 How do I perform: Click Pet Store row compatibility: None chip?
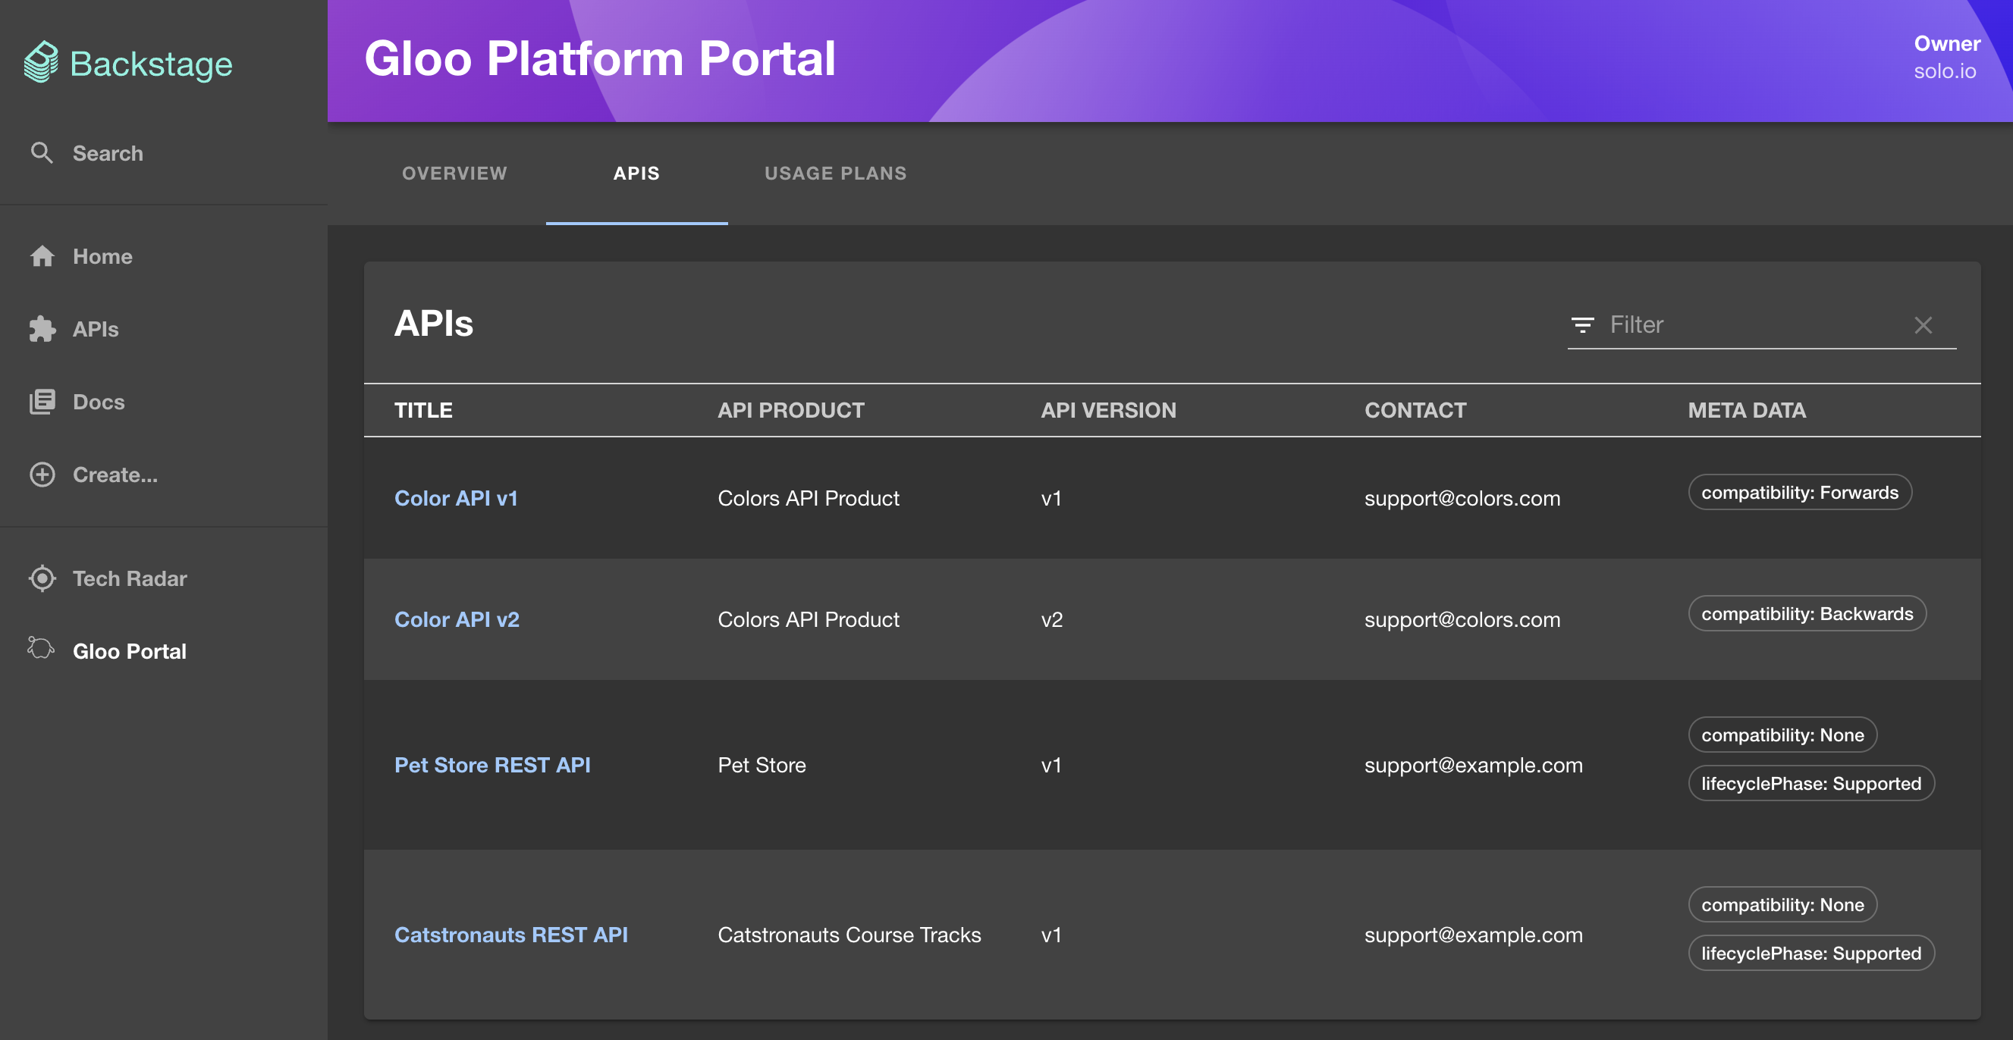tap(1782, 735)
